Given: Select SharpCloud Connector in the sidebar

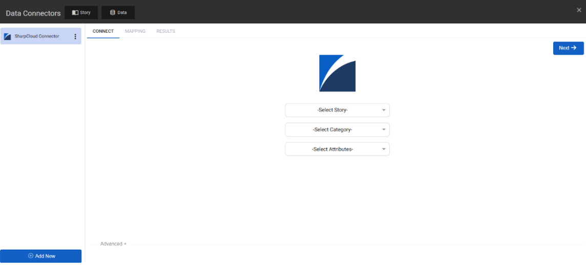Looking at the screenshot, I should click(41, 36).
